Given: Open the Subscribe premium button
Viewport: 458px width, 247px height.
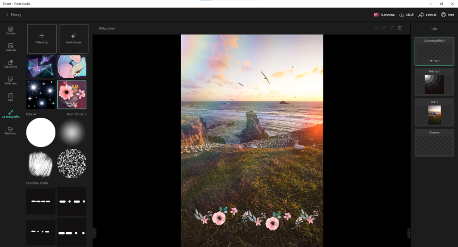Looking at the screenshot, I should tap(384, 15).
